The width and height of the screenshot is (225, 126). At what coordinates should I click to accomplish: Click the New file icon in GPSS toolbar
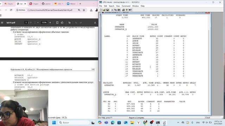pyautogui.click(x=101, y=10)
